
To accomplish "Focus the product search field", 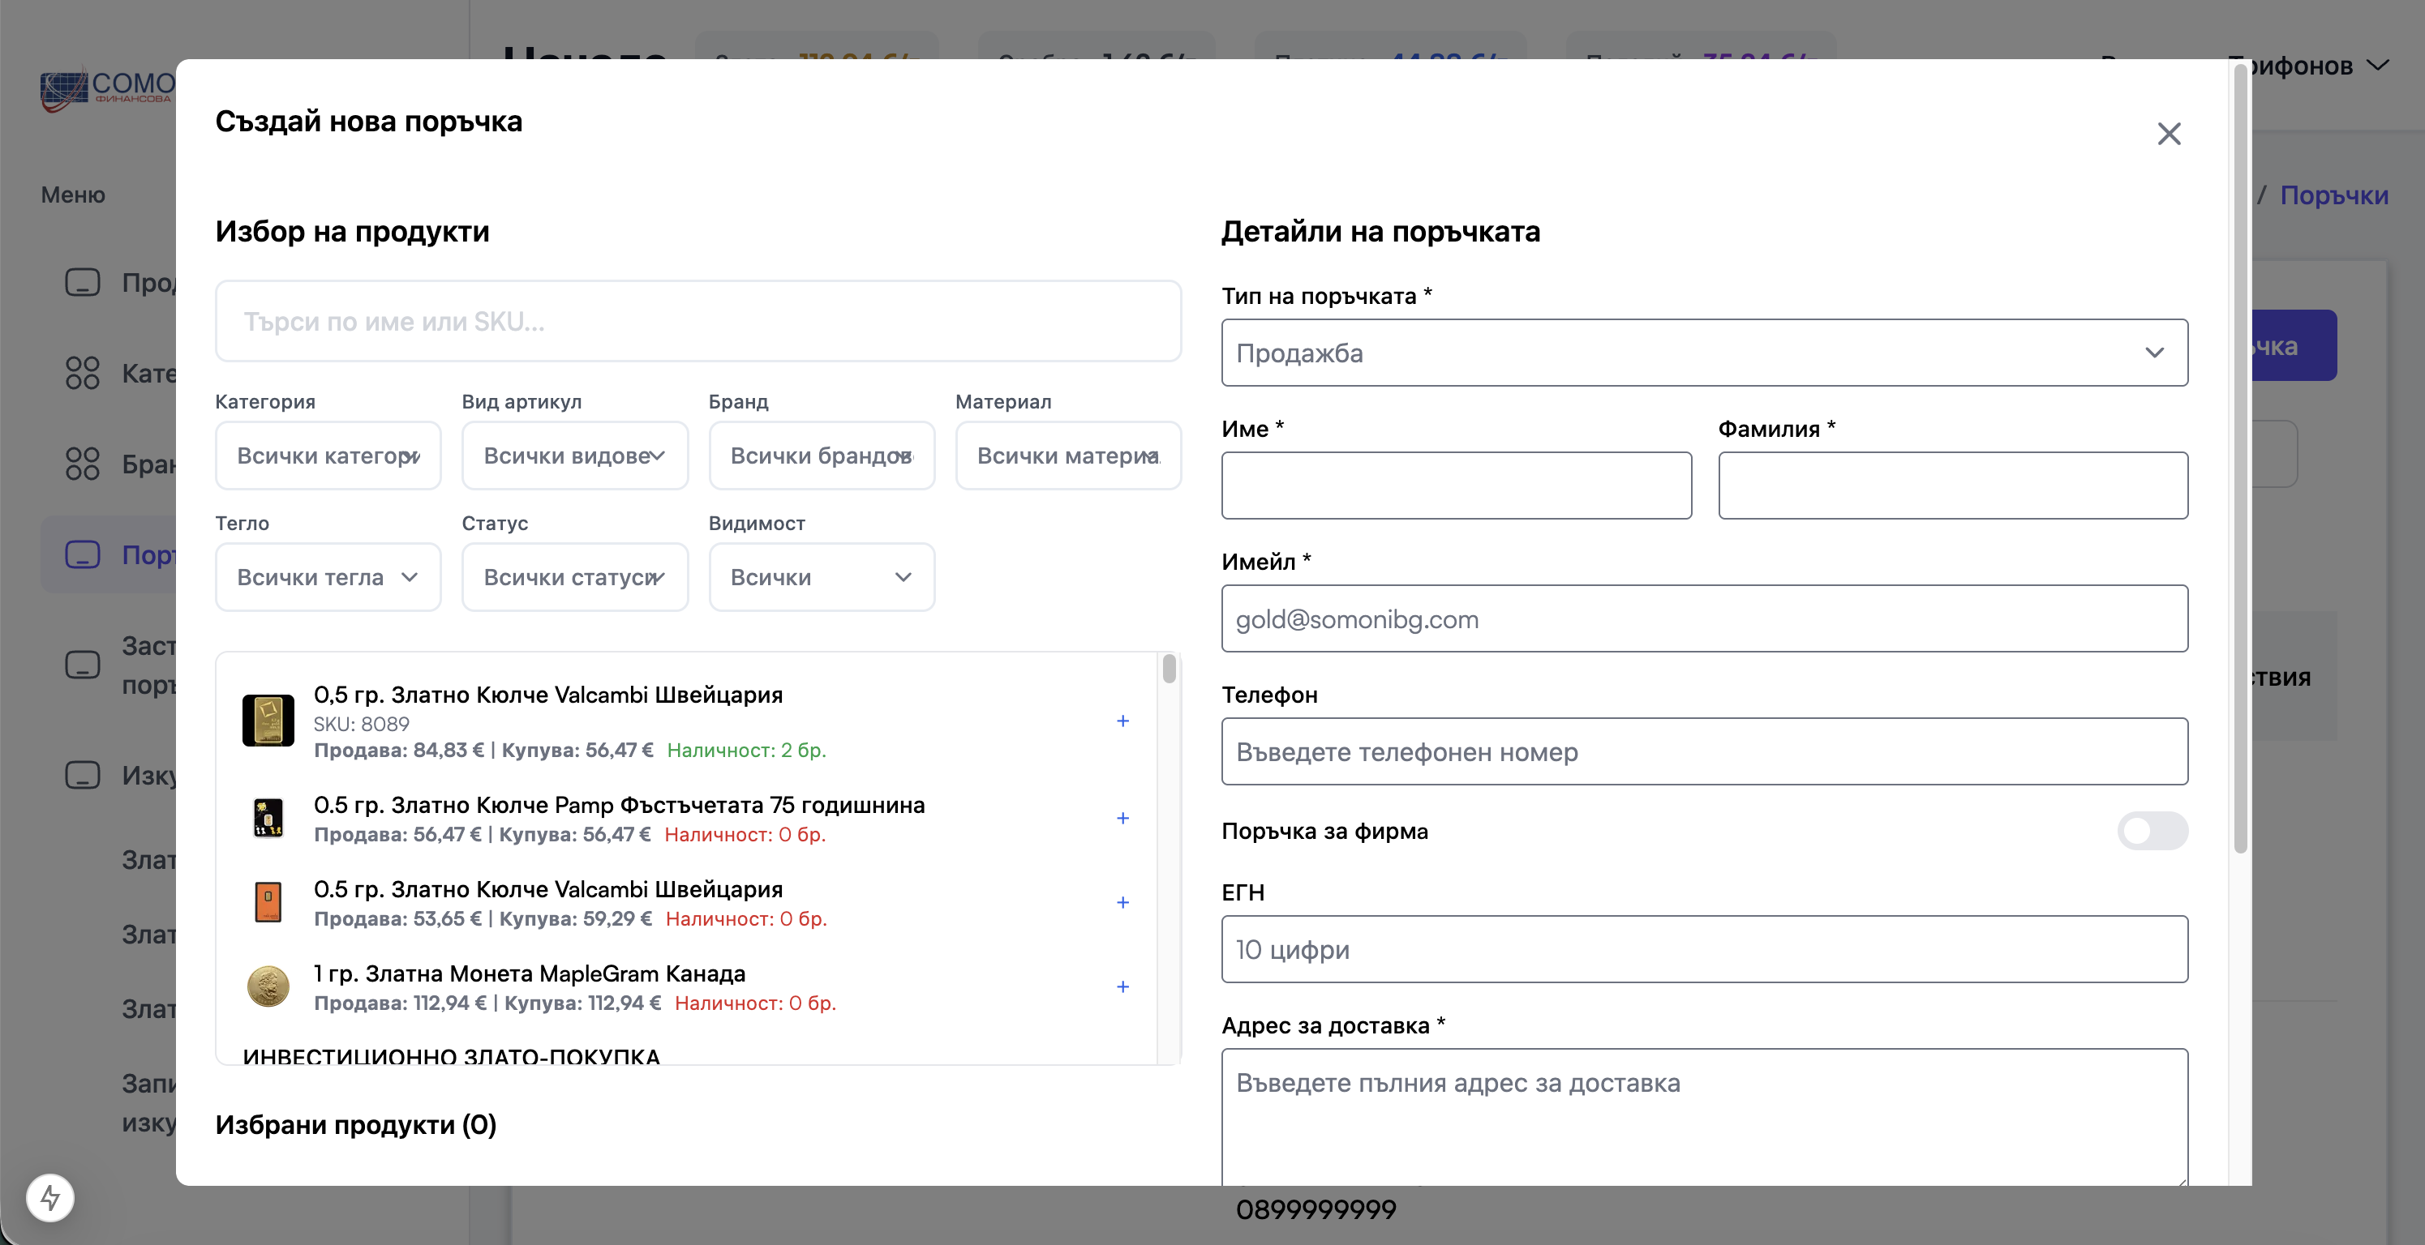I will (x=697, y=322).
